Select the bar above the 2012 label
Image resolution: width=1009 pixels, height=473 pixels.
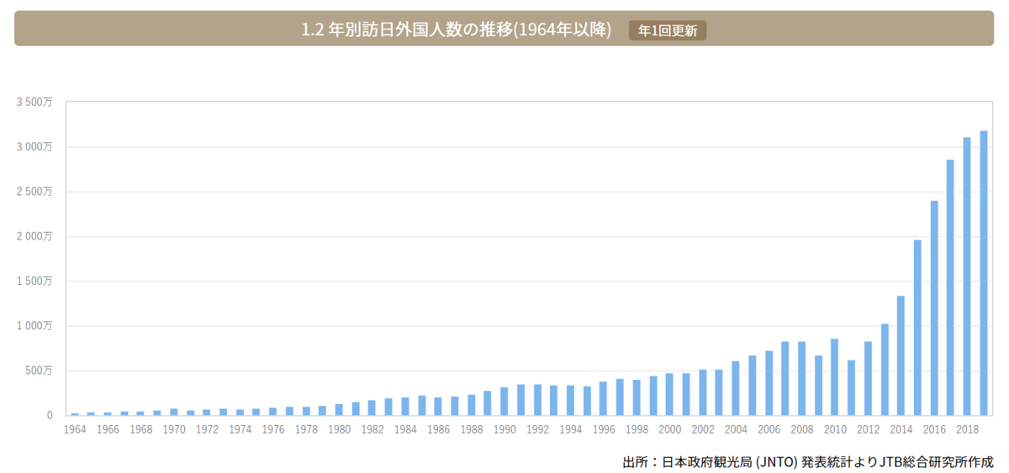(x=868, y=378)
